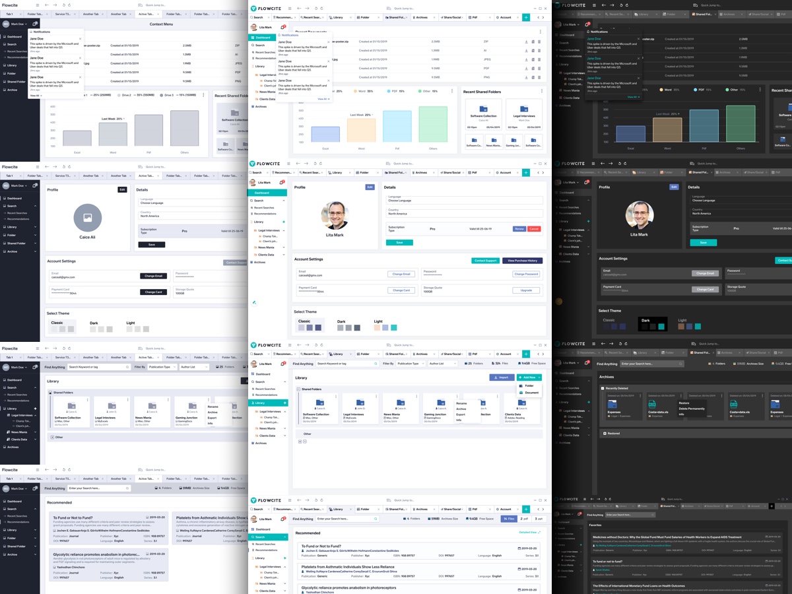The width and height of the screenshot is (792, 594).
Task: Open Author List filter in teal-accented library
Action: [442, 364]
